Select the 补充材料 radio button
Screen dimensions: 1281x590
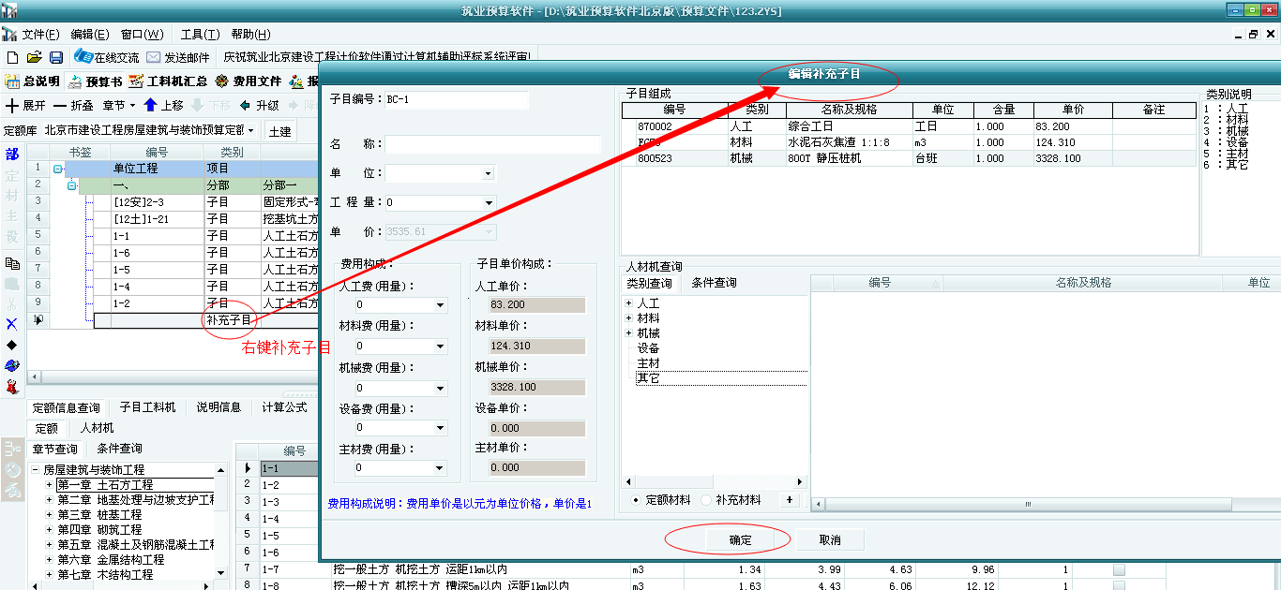coord(706,500)
